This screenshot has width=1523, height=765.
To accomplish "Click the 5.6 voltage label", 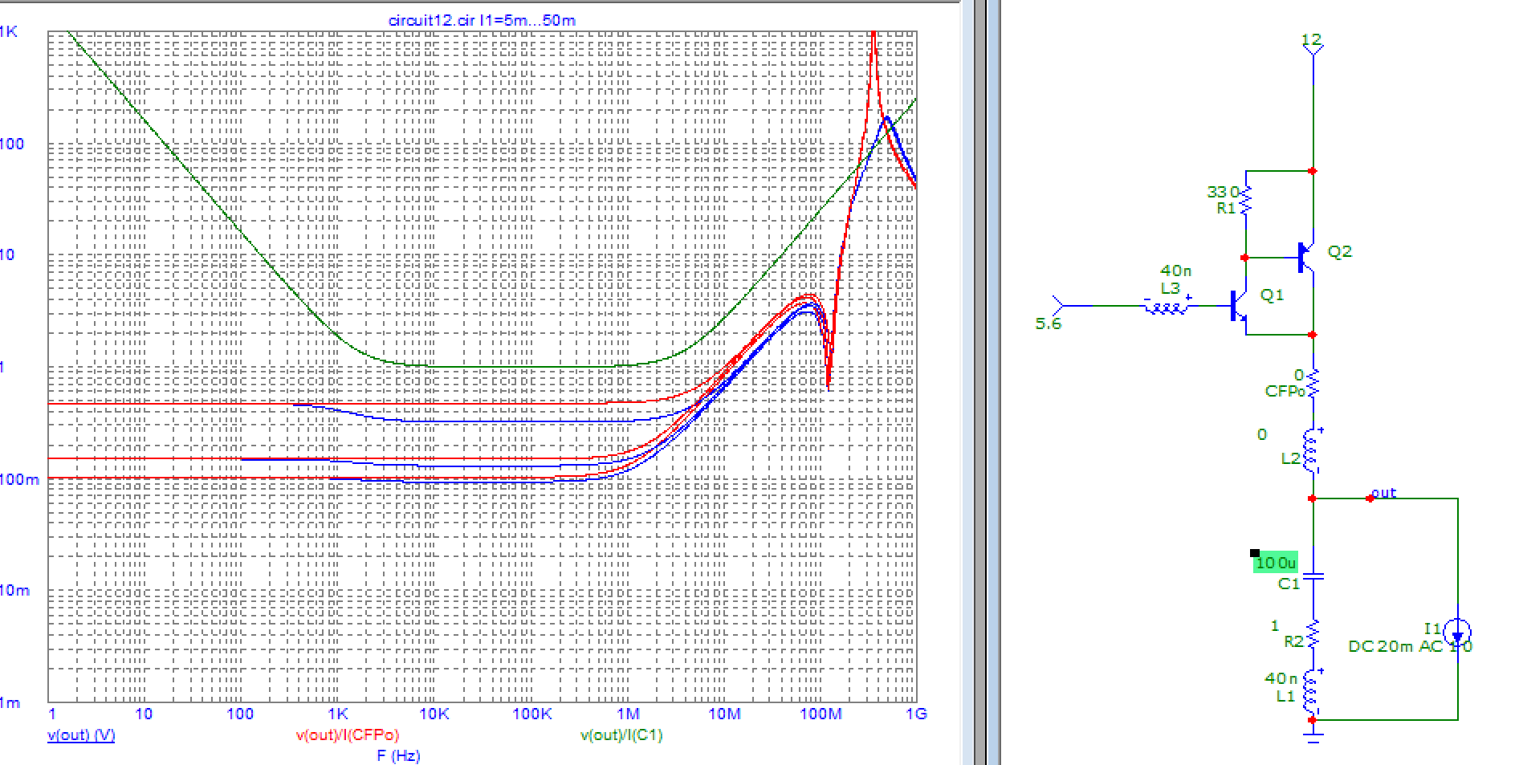I will coord(1049,323).
